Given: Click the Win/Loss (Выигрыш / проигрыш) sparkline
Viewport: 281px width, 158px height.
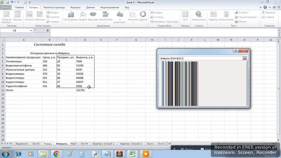Looking at the screenshot, I should (164, 22).
